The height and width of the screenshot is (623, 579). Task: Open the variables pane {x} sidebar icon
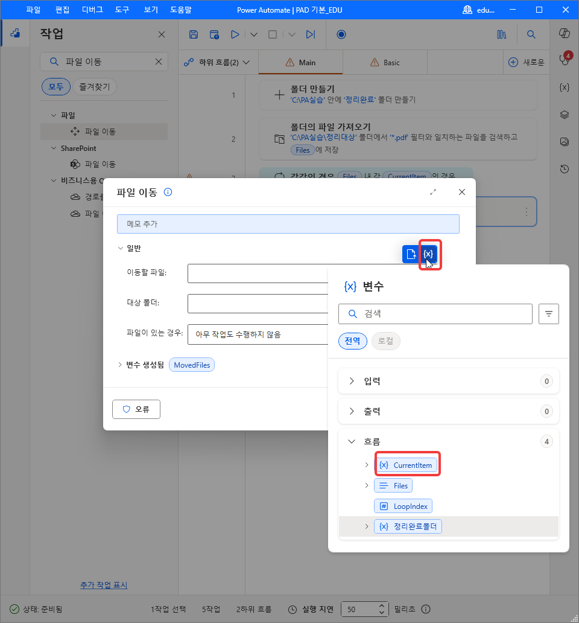[x=565, y=88]
